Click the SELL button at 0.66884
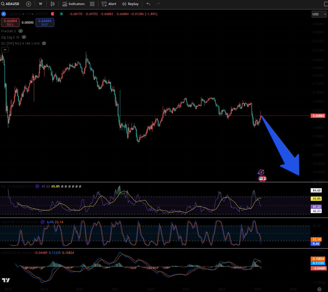 (10, 22)
